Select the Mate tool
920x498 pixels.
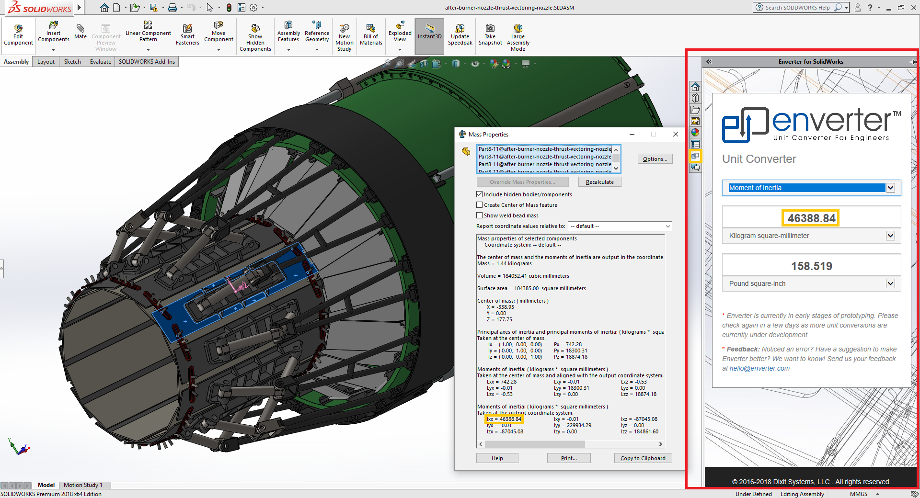(x=80, y=32)
